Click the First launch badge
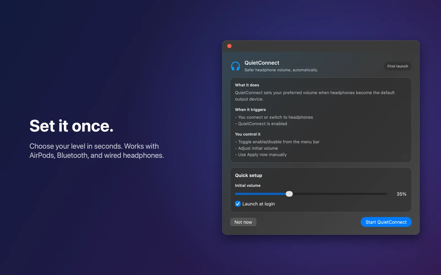 397,66
